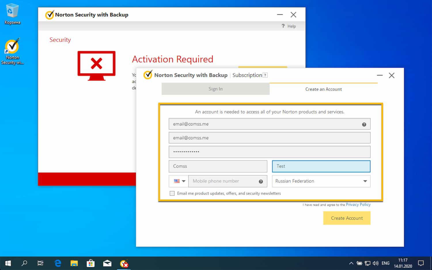Click last name field containing Test

321,166
